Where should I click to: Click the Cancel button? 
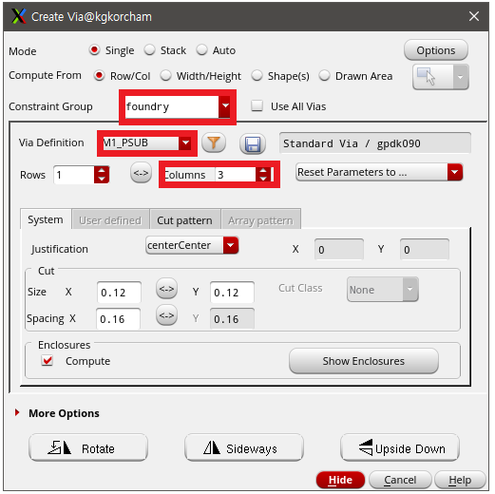coord(400,480)
